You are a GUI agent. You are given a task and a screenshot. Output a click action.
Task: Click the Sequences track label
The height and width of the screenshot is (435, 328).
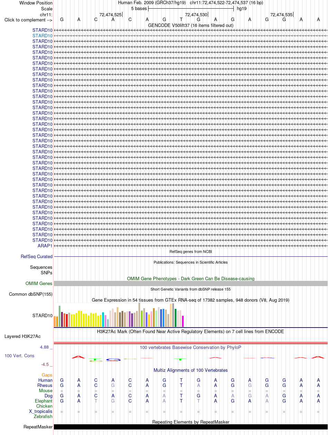pyautogui.click(x=41, y=267)
